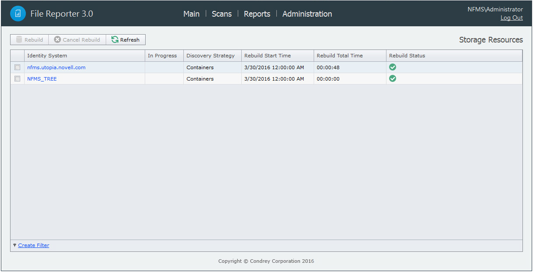Viewport: 533px width, 272px height.
Task: Open the Create Filter panel
Action: pyautogui.click(x=33, y=245)
